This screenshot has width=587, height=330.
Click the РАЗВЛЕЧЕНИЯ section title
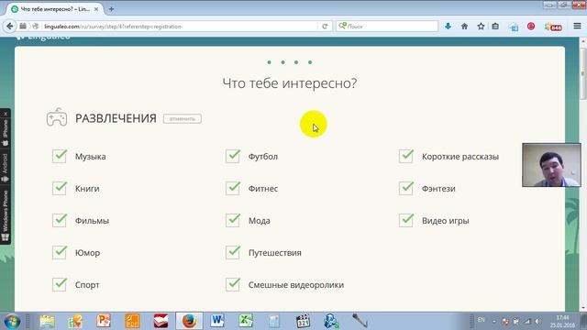[x=116, y=118]
